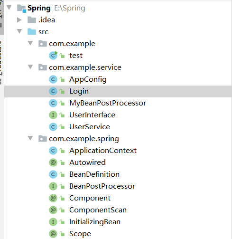Open the UserService class
Image resolution: width=232 pixels, height=239 pixels.
point(90,127)
